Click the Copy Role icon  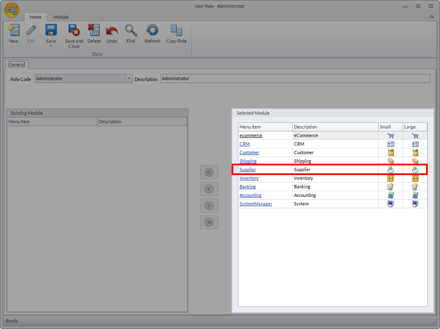click(176, 31)
